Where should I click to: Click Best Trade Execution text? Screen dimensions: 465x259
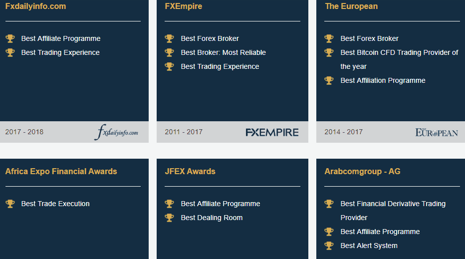(x=55, y=204)
